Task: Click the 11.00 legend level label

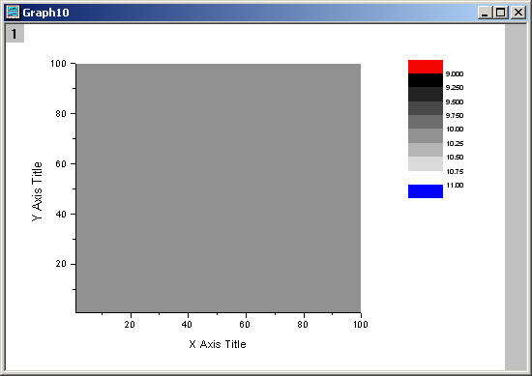Action: 455,186
